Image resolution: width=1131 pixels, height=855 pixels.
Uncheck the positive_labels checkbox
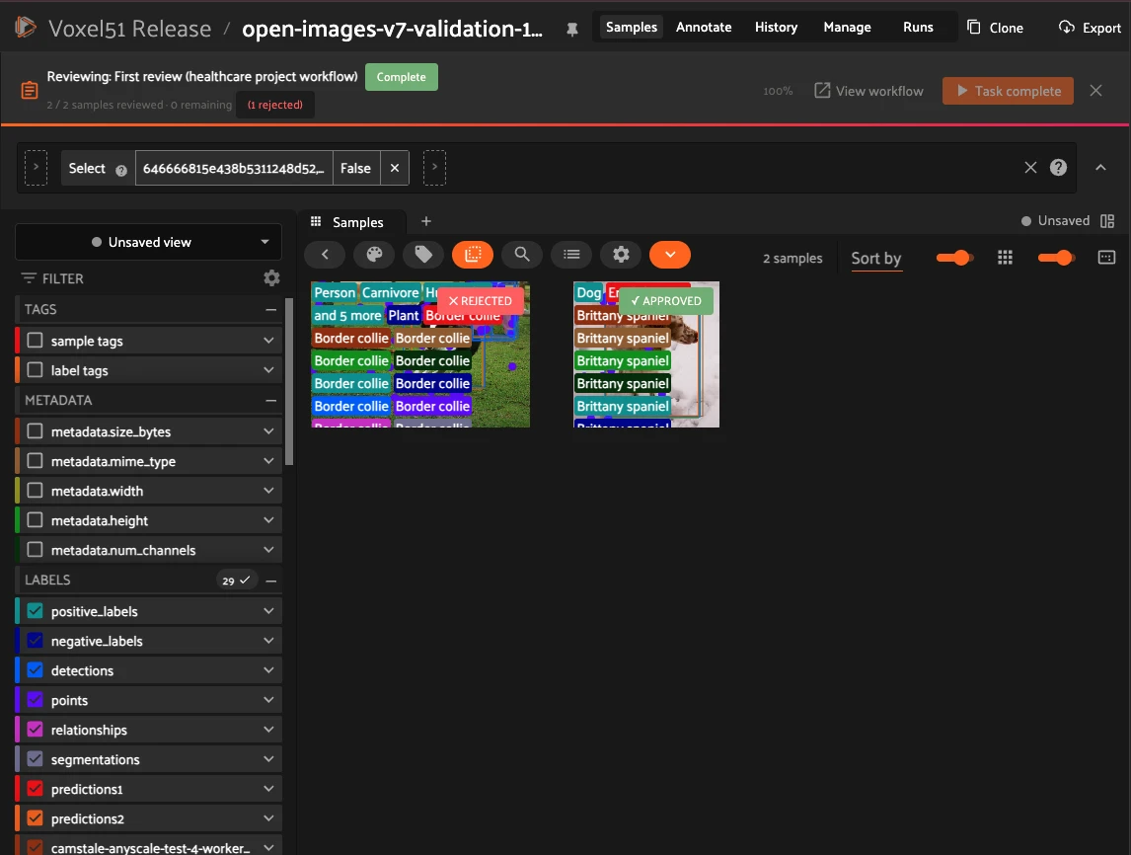[35, 611]
